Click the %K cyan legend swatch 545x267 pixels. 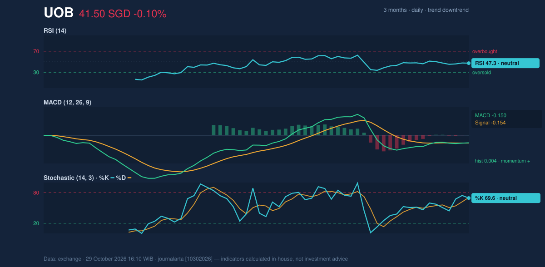point(113,178)
